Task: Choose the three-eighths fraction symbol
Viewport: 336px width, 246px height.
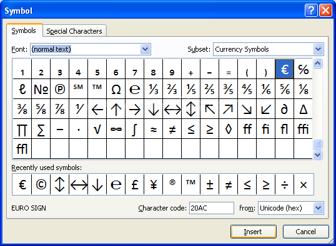Action: point(22,109)
